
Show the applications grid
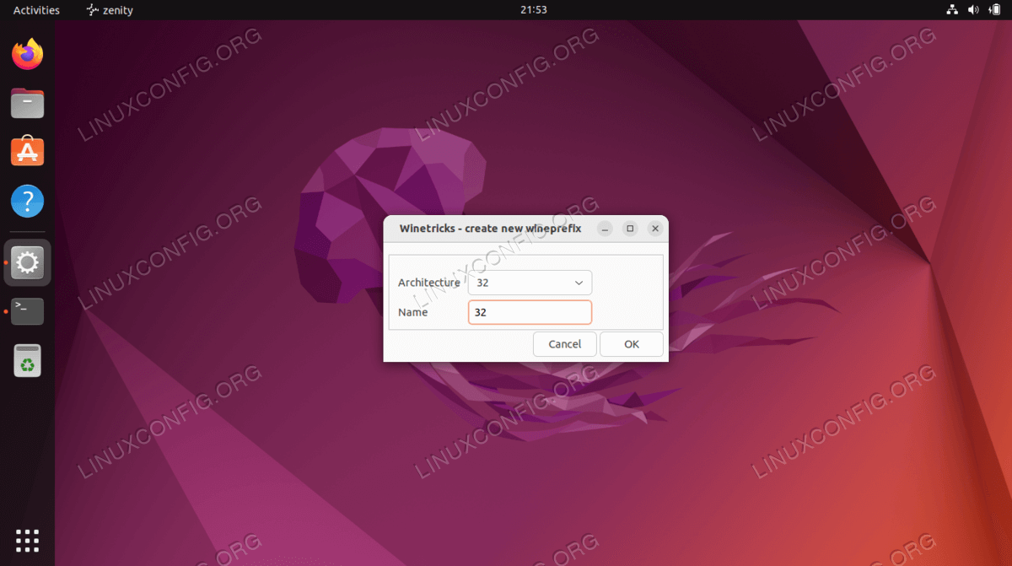coord(28,540)
